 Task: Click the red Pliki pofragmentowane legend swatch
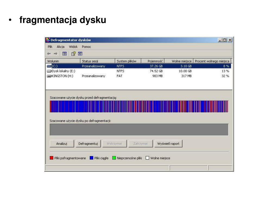click(x=52, y=158)
